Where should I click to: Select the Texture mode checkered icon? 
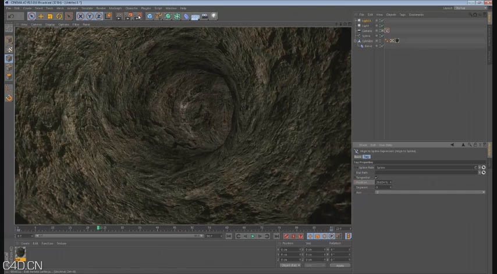pyautogui.click(x=9, y=49)
